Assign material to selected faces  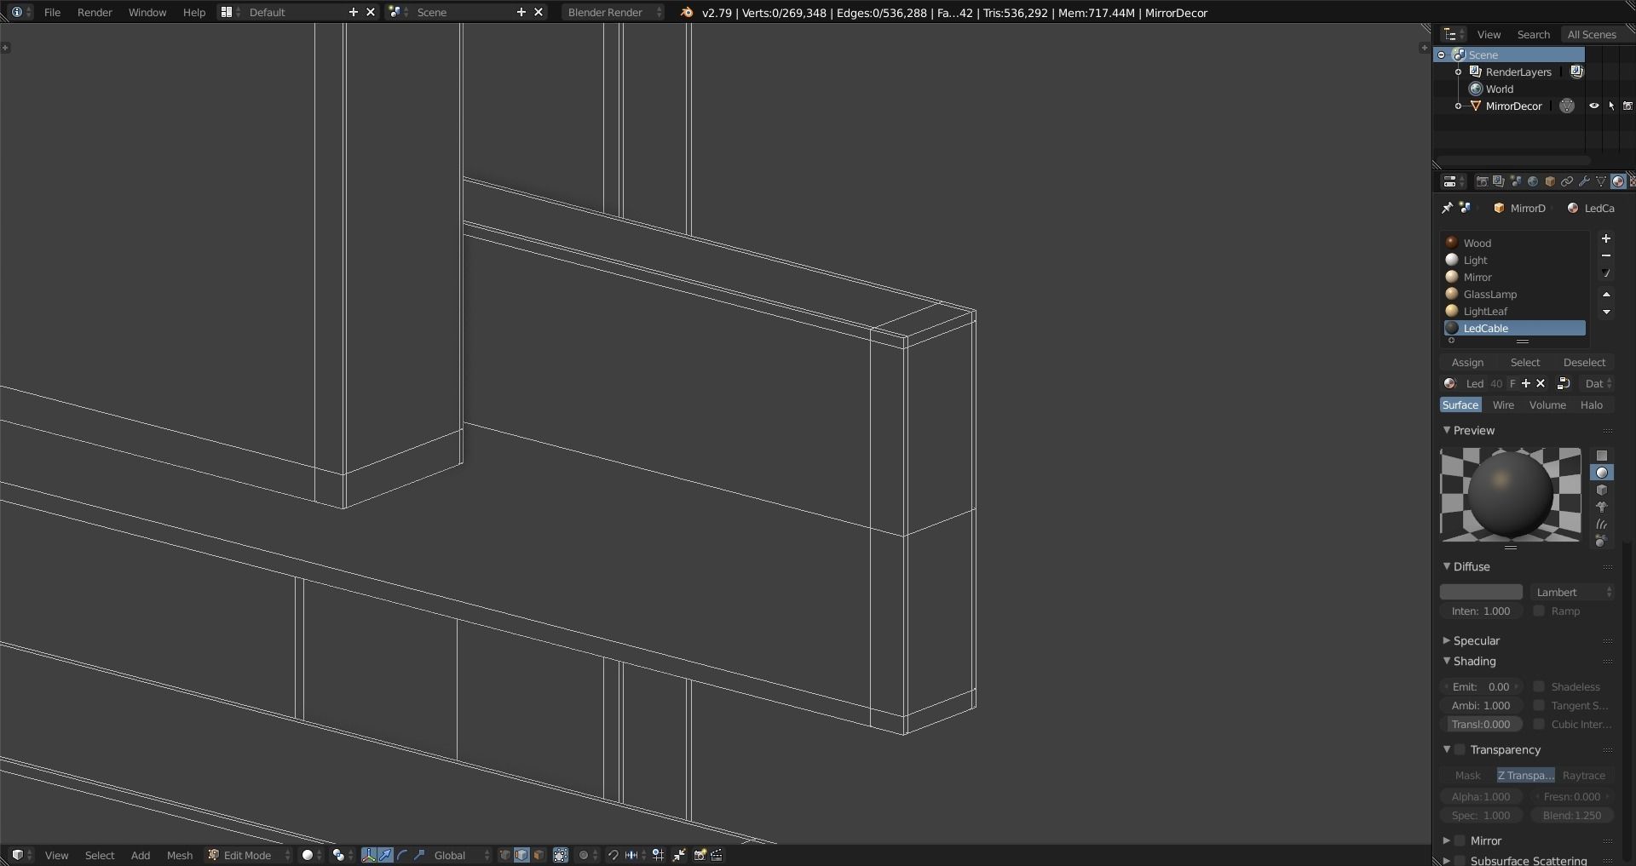[1467, 362]
